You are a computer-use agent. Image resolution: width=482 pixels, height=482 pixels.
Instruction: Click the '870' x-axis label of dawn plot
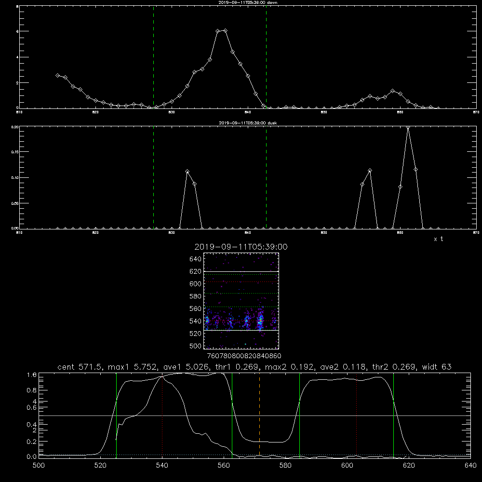click(x=476, y=112)
